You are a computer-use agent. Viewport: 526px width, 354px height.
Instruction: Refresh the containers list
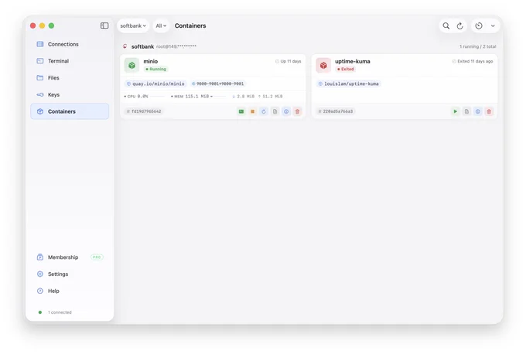(460, 26)
